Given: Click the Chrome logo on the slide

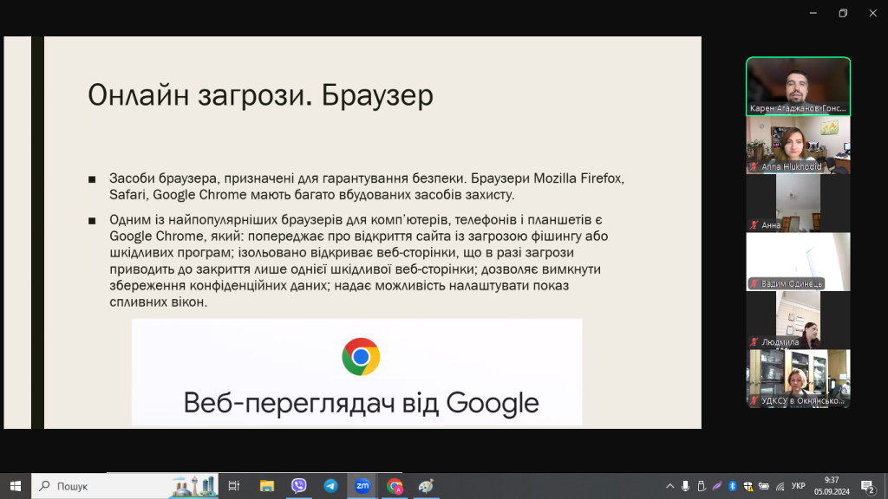Looking at the screenshot, I should pos(361,357).
